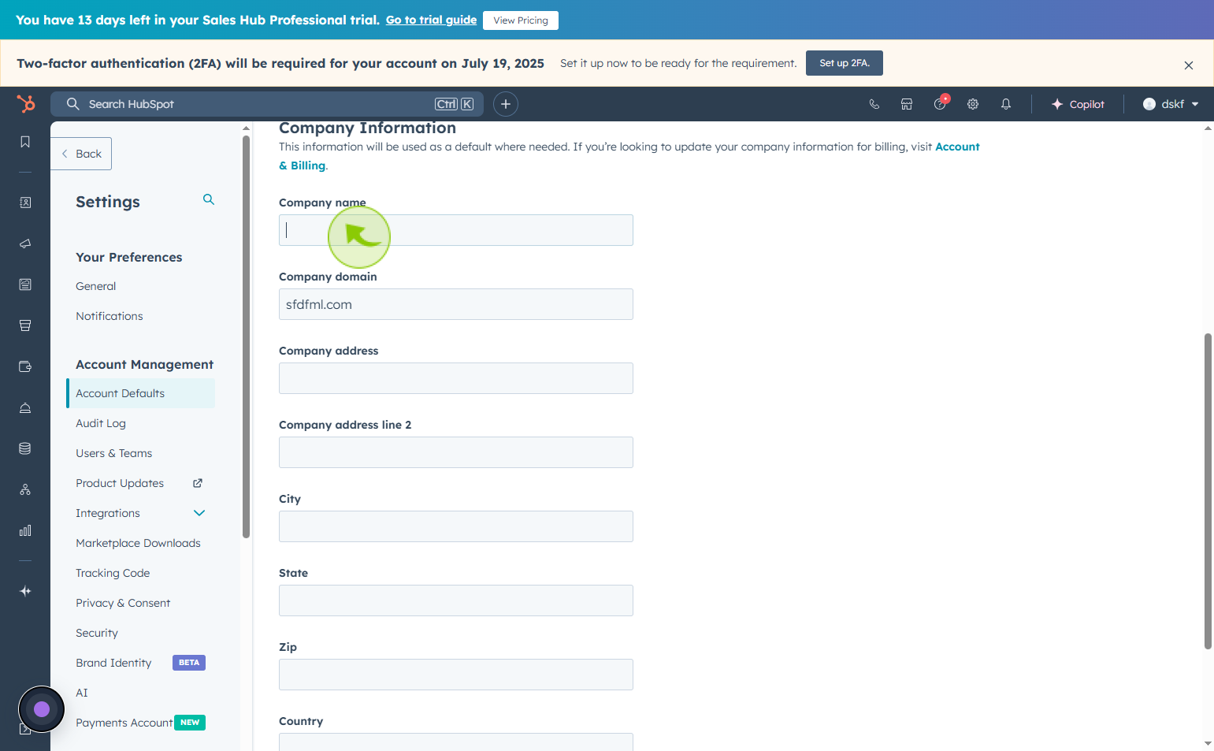This screenshot has width=1214, height=751.
Task: Open the Notifications bell icon
Action: [1006, 104]
